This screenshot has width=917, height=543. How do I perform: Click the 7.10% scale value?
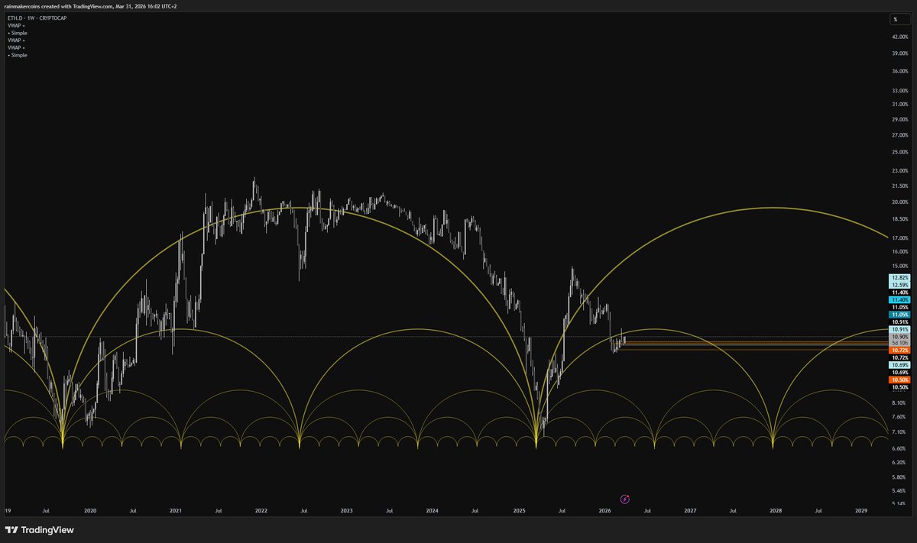click(x=899, y=431)
